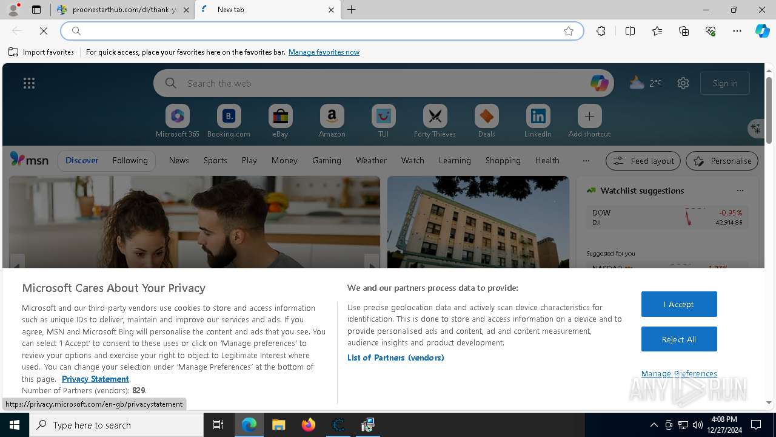Image resolution: width=776 pixels, height=437 pixels.
Task: Add this page to favorites star
Action: click(x=569, y=31)
